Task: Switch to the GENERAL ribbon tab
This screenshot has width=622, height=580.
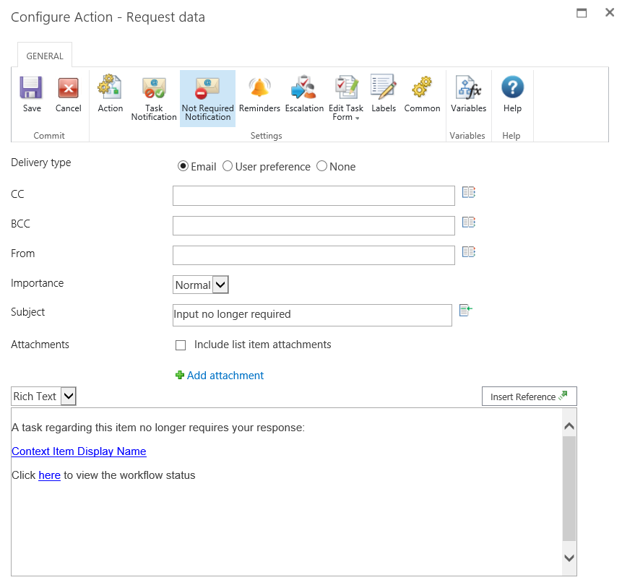Action: [x=45, y=56]
